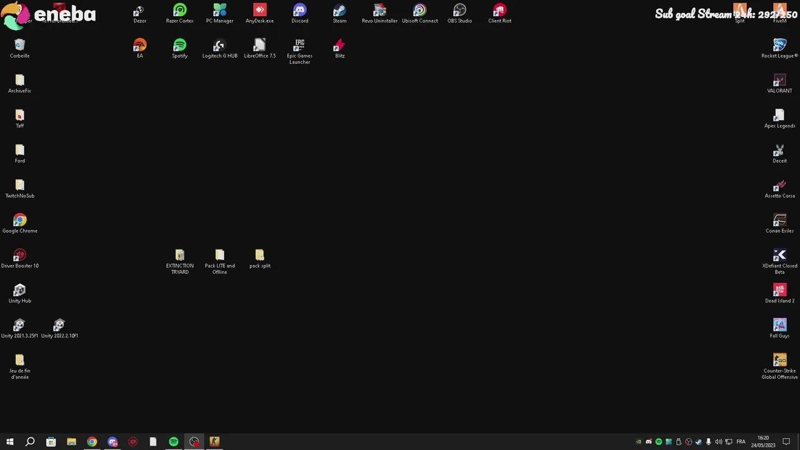Open the Windows Start menu
The height and width of the screenshot is (450, 800).
(9, 442)
